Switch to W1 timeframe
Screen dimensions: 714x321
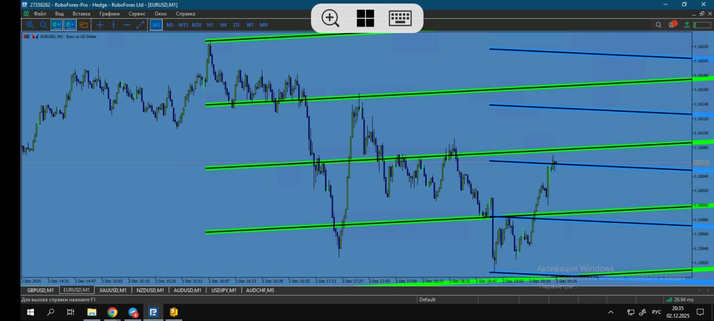tap(250, 25)
